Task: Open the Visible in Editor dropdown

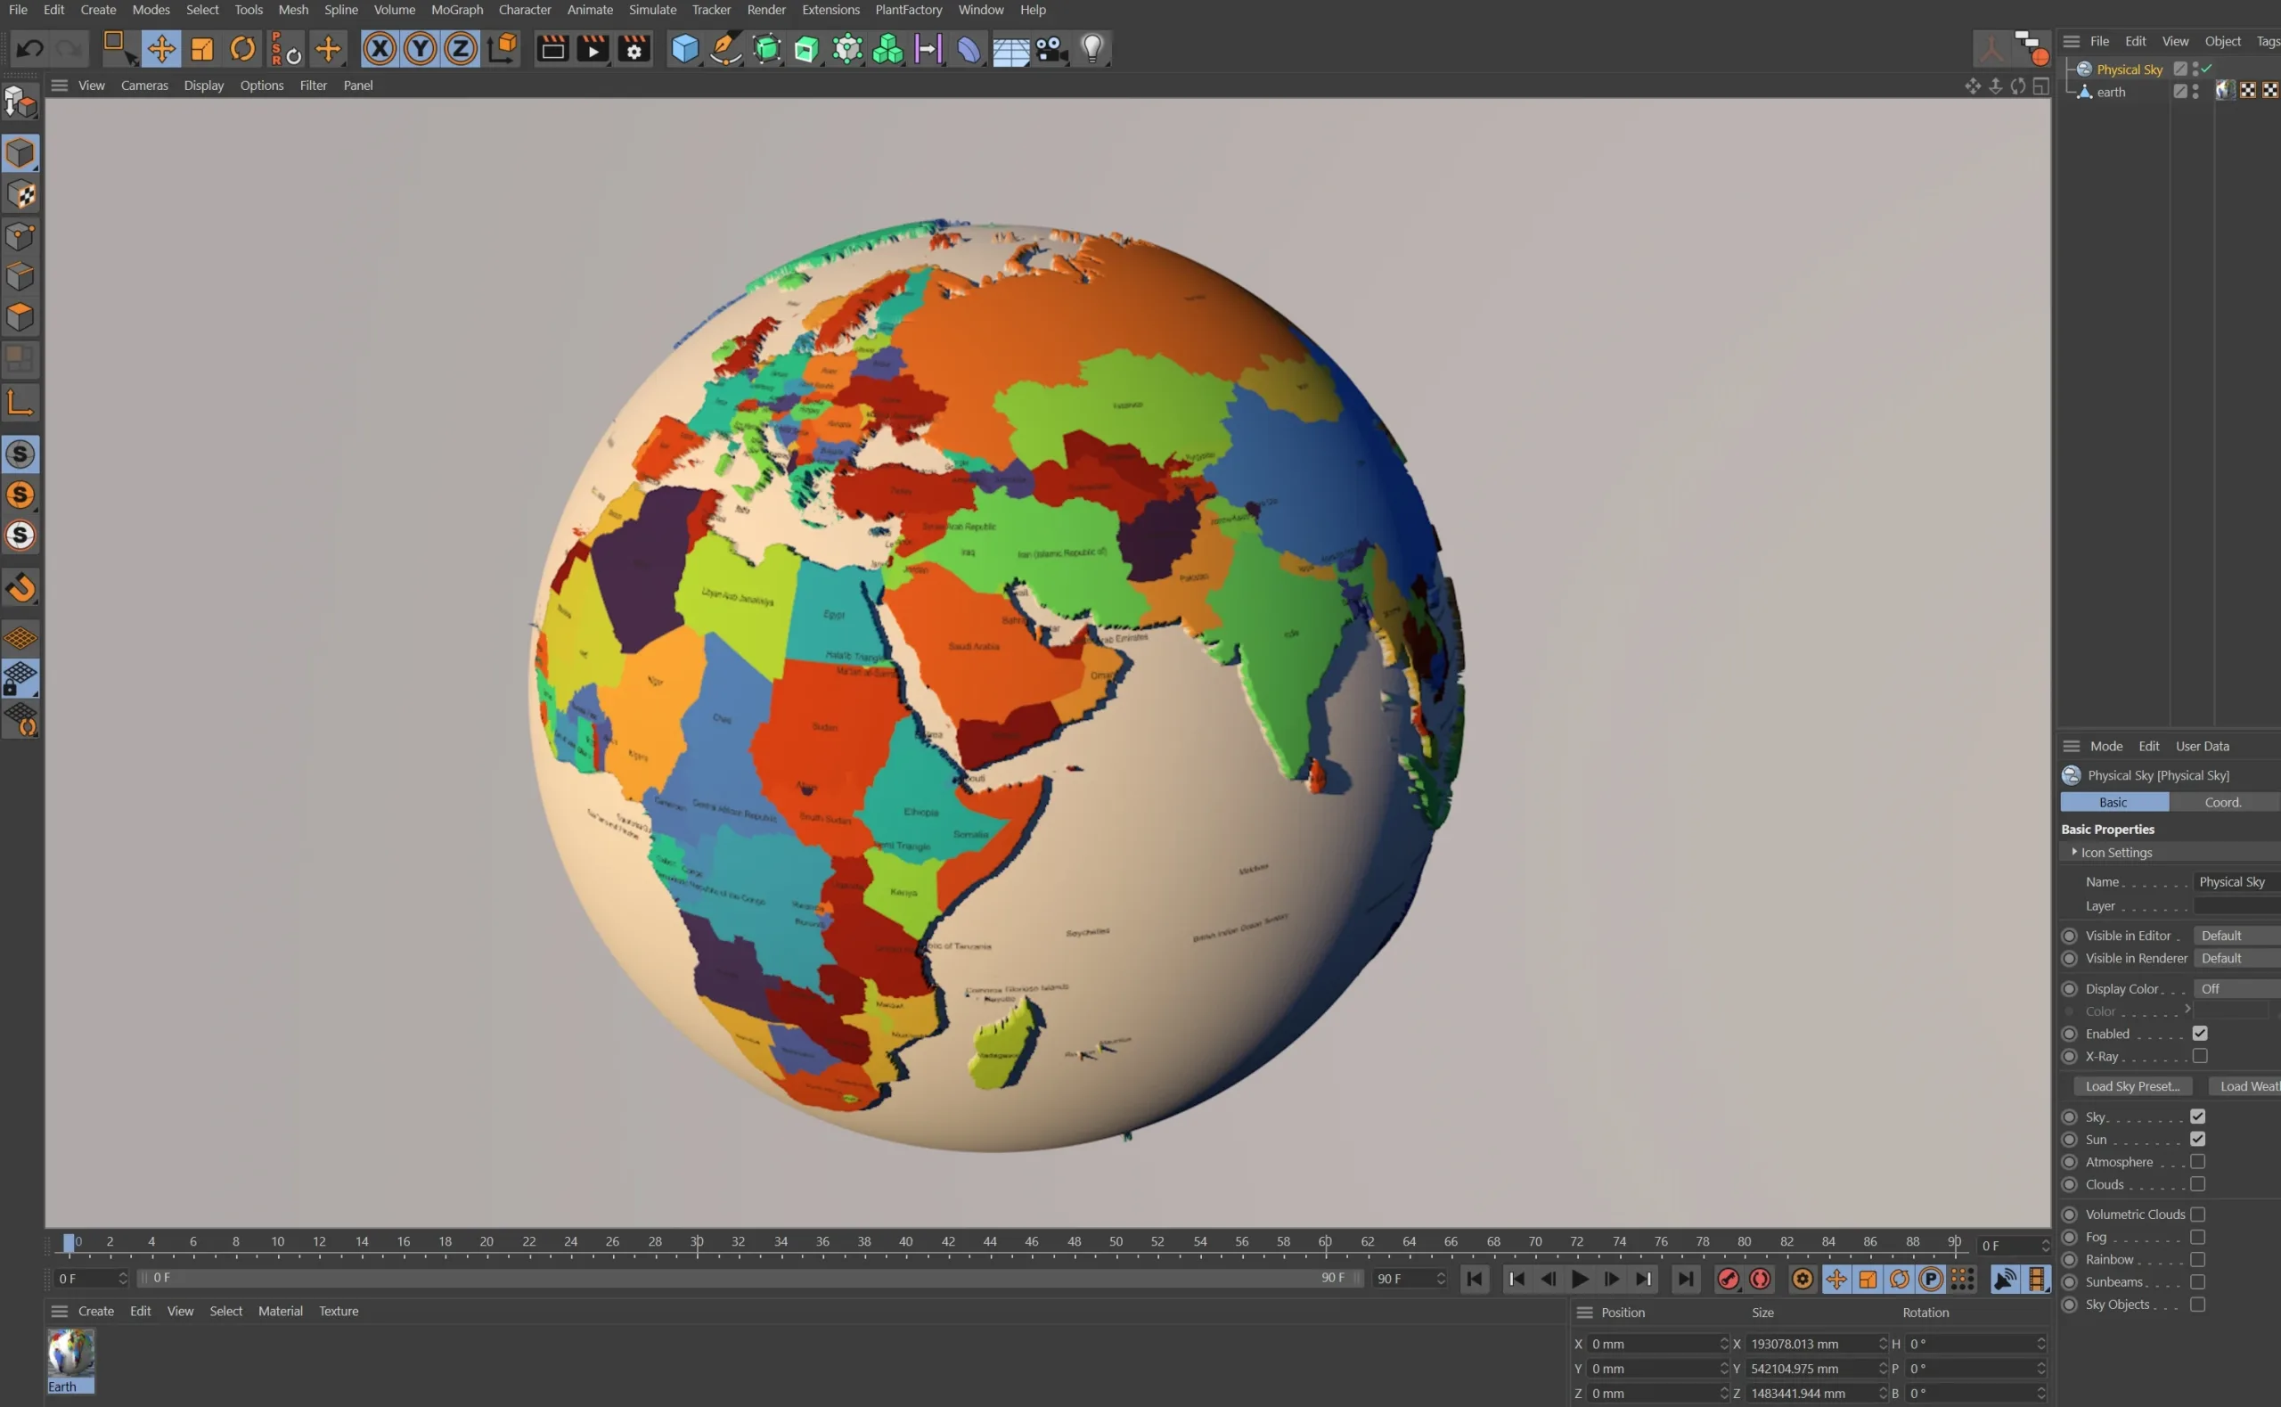Action: click(x=2236, y=936)
